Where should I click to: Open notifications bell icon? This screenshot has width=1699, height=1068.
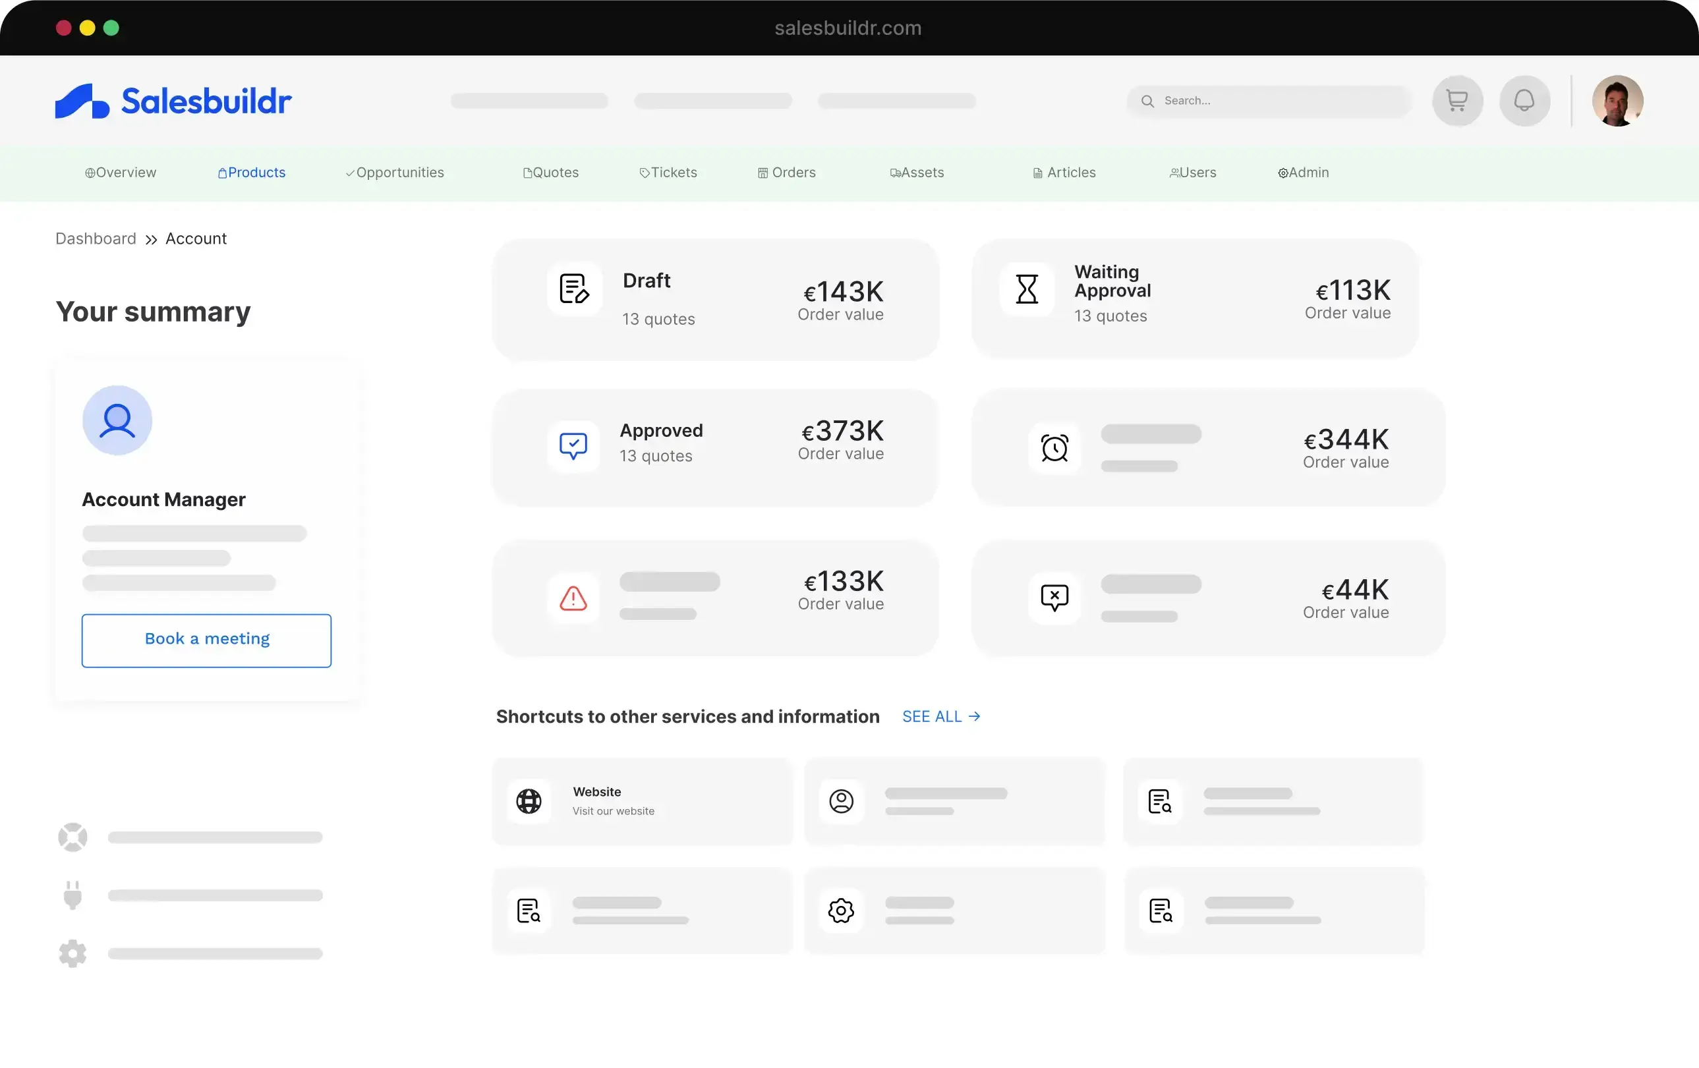click(1524, 101)
